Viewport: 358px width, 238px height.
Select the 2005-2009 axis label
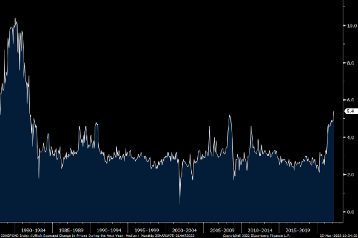click(x=222, y=230)
